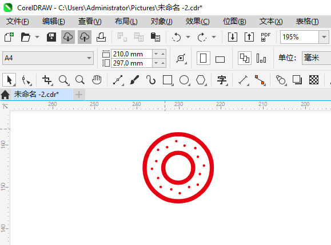Select the Connector tool
Viewport: 331px width, 245px height.
click(260, 80)
